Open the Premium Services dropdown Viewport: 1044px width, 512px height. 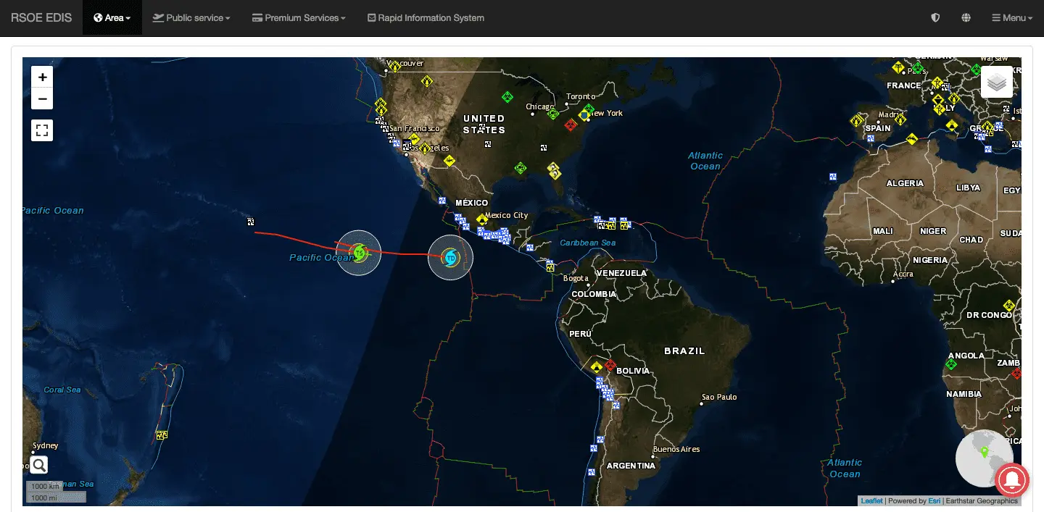(299, 18)
